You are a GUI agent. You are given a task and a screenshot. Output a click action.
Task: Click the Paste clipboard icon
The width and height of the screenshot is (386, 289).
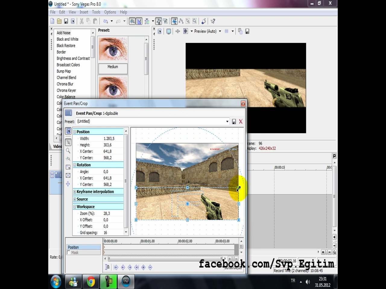point(95,21)
